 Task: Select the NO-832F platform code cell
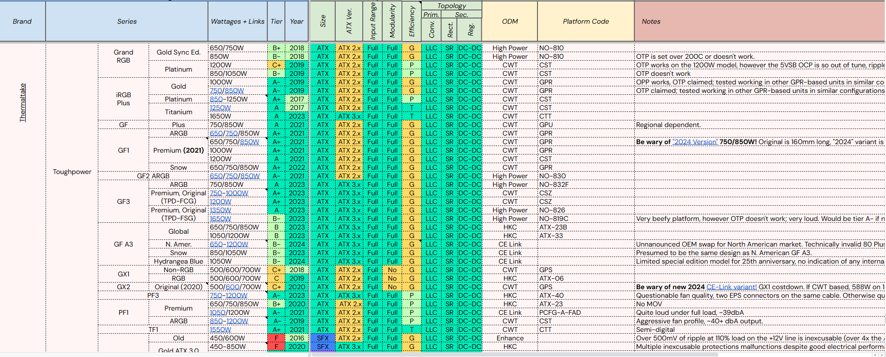click(586, 184)
